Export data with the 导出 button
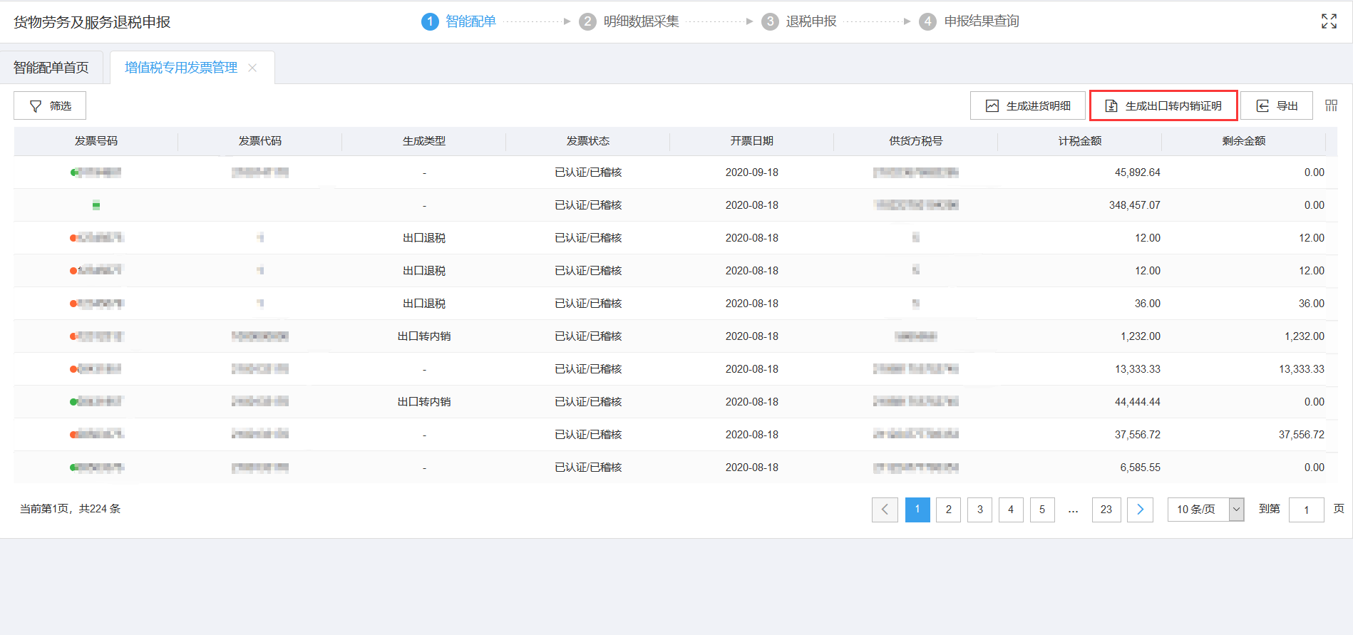Viewport: 1353px width, 635px height. click(x=1276, y=105)
